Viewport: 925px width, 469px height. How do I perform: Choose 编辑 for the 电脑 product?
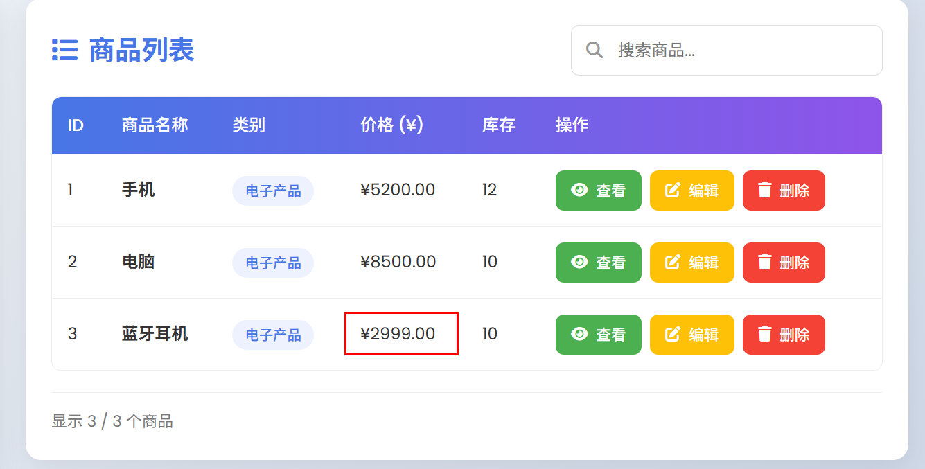pos(692,263)
